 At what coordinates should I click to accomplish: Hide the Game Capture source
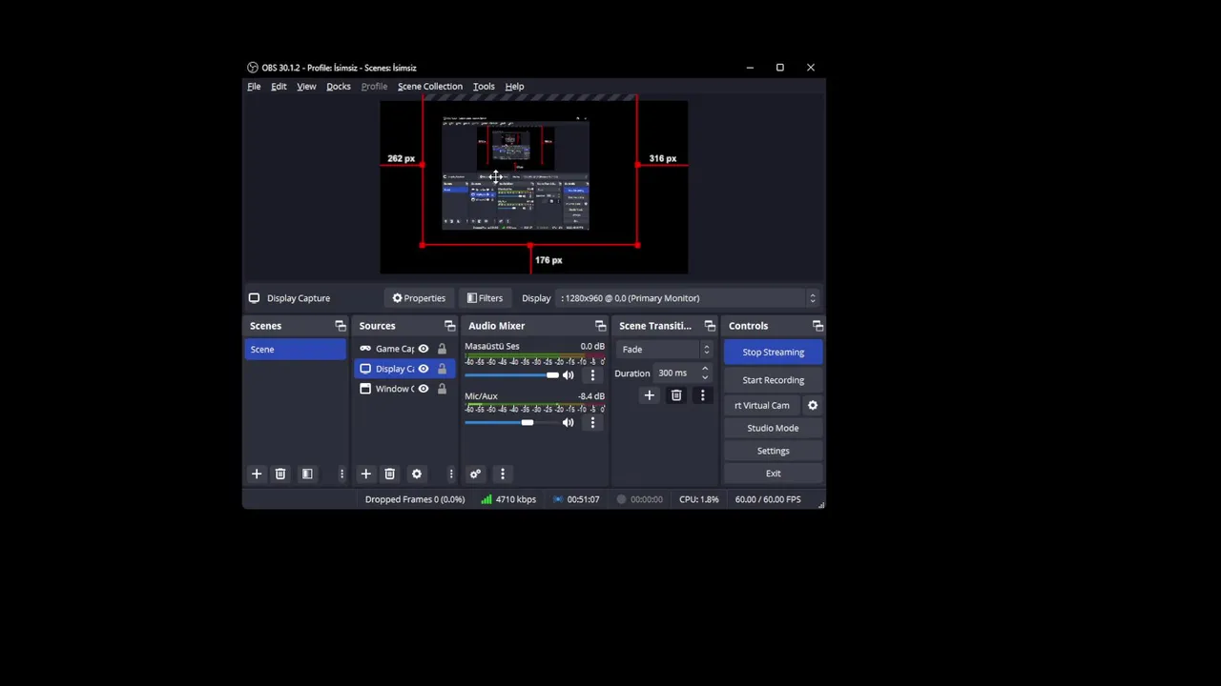[x=424, y=349]
